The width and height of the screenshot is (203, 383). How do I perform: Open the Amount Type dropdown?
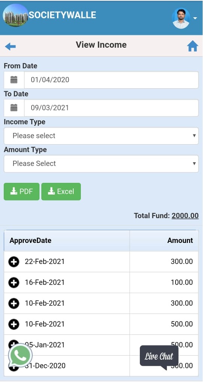coord(101,163)
